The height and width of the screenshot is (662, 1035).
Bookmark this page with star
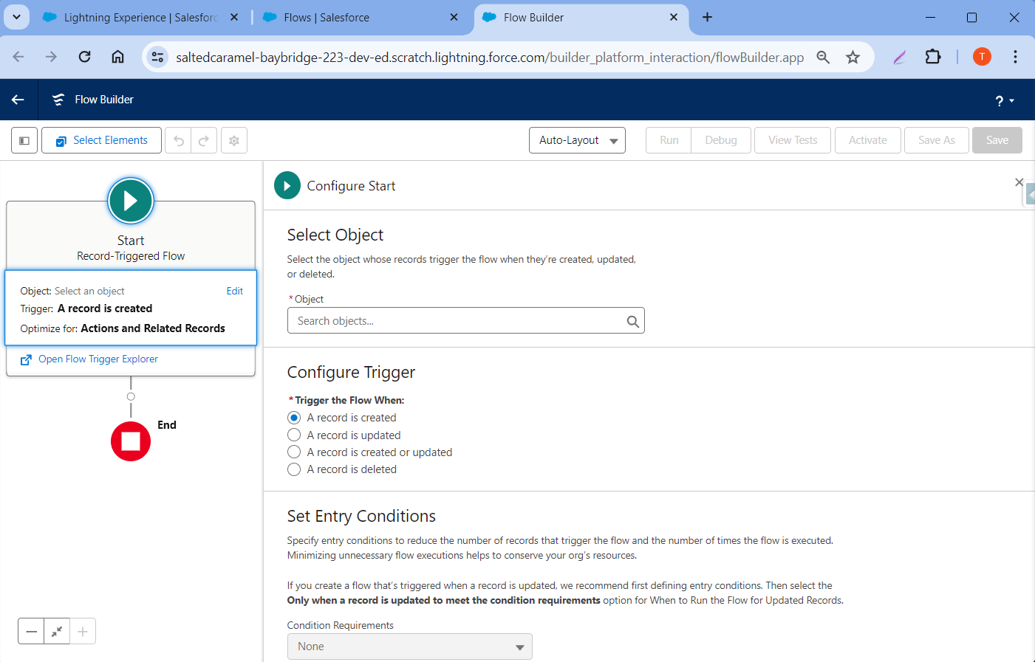tap(853, 57)
